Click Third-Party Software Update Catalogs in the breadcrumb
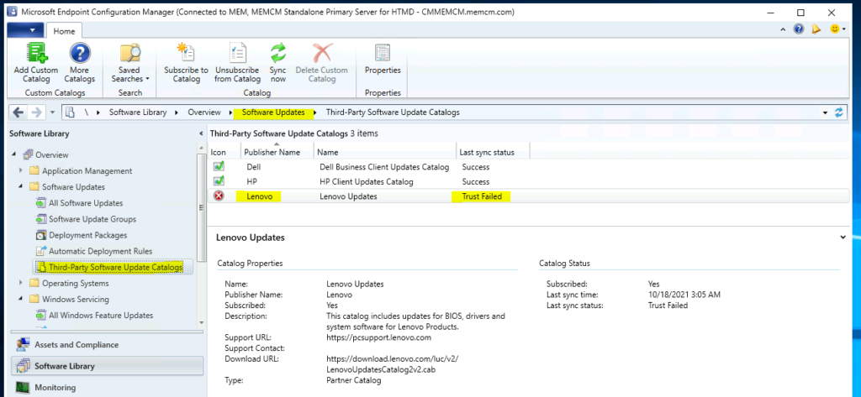 point(393,112)
